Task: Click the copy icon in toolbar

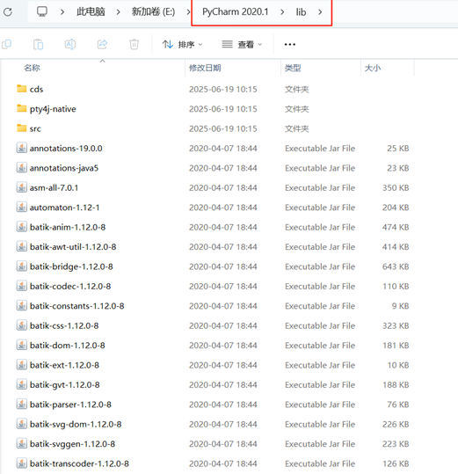Action: point(7,45)
